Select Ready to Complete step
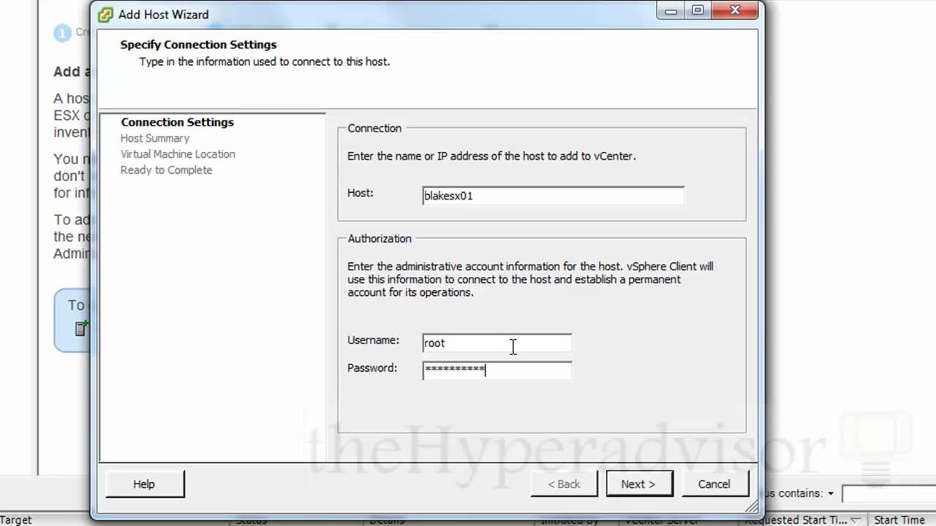The image size is (936, 526). (x=167, y=170)
